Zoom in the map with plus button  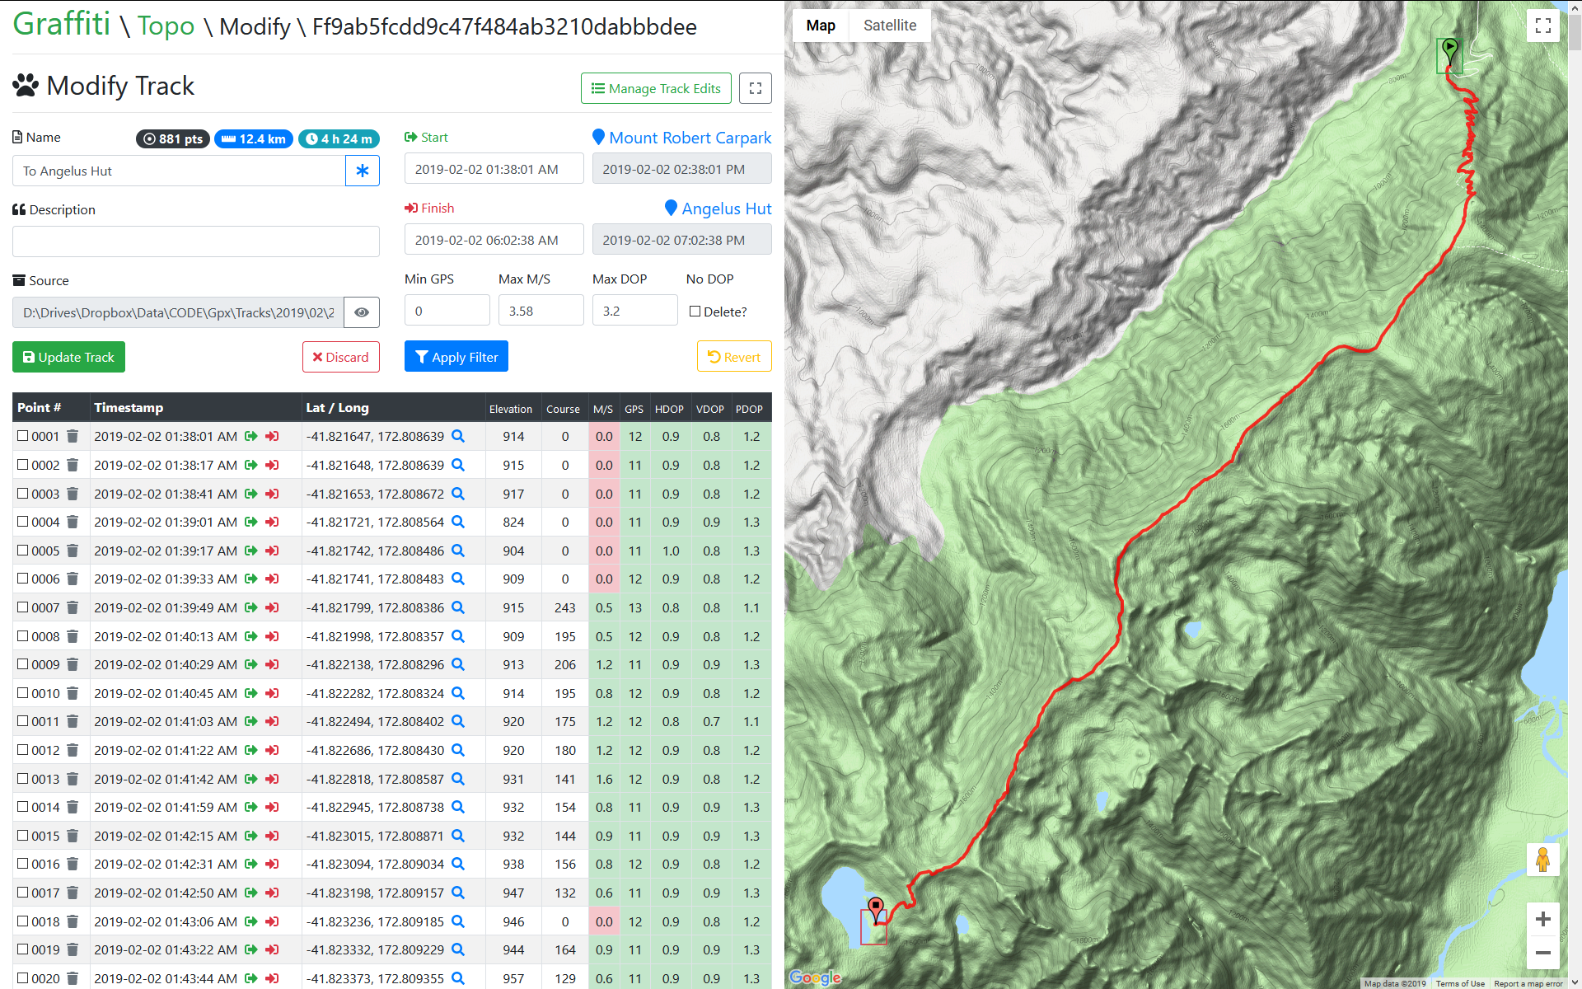pos(1542,919)
